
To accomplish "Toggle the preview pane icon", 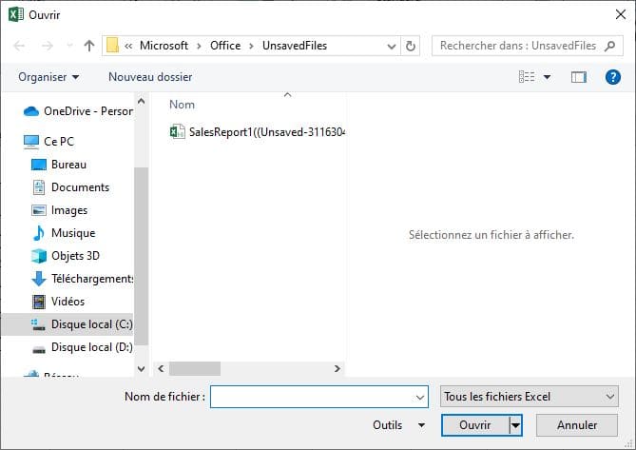I will point(579,77).
